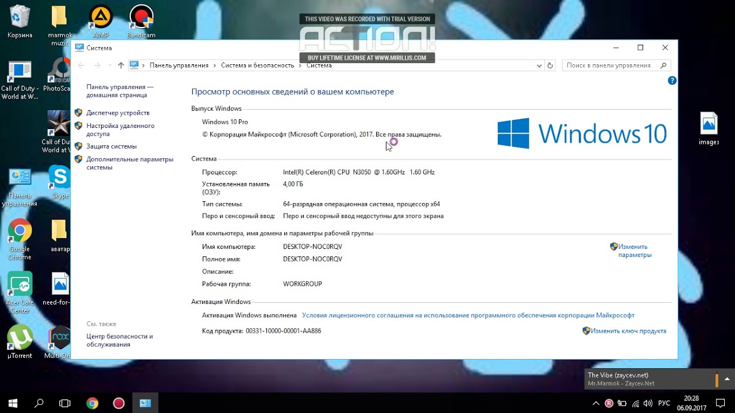Select the DESKTOP-NOC0RQV computer name value

[x=312, y=247]
